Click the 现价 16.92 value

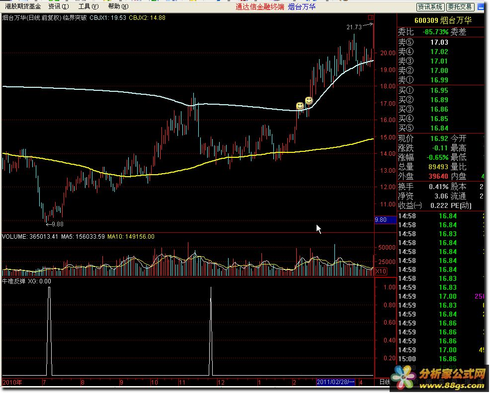(439, 138)
